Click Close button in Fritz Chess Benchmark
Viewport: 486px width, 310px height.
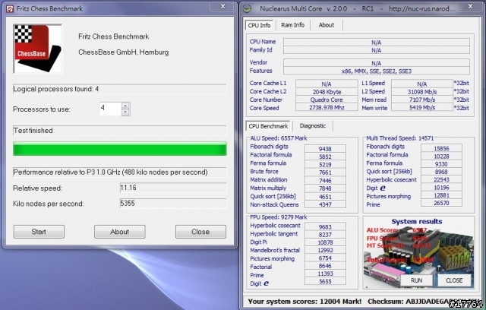[x=200, y=232]
